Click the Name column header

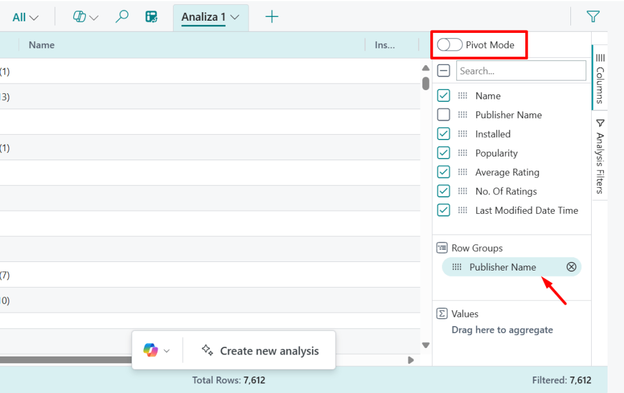point(41,45)
